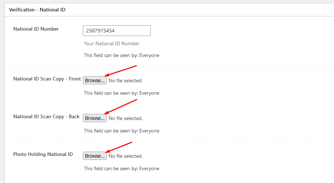Click visibility text under Front scan field
Viewport: 334px width, 183px height.
121,93
